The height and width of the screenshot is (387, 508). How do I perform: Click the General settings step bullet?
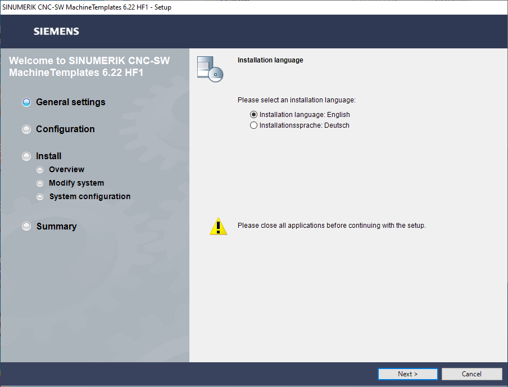pyautogui.click(x=26, y=102)
